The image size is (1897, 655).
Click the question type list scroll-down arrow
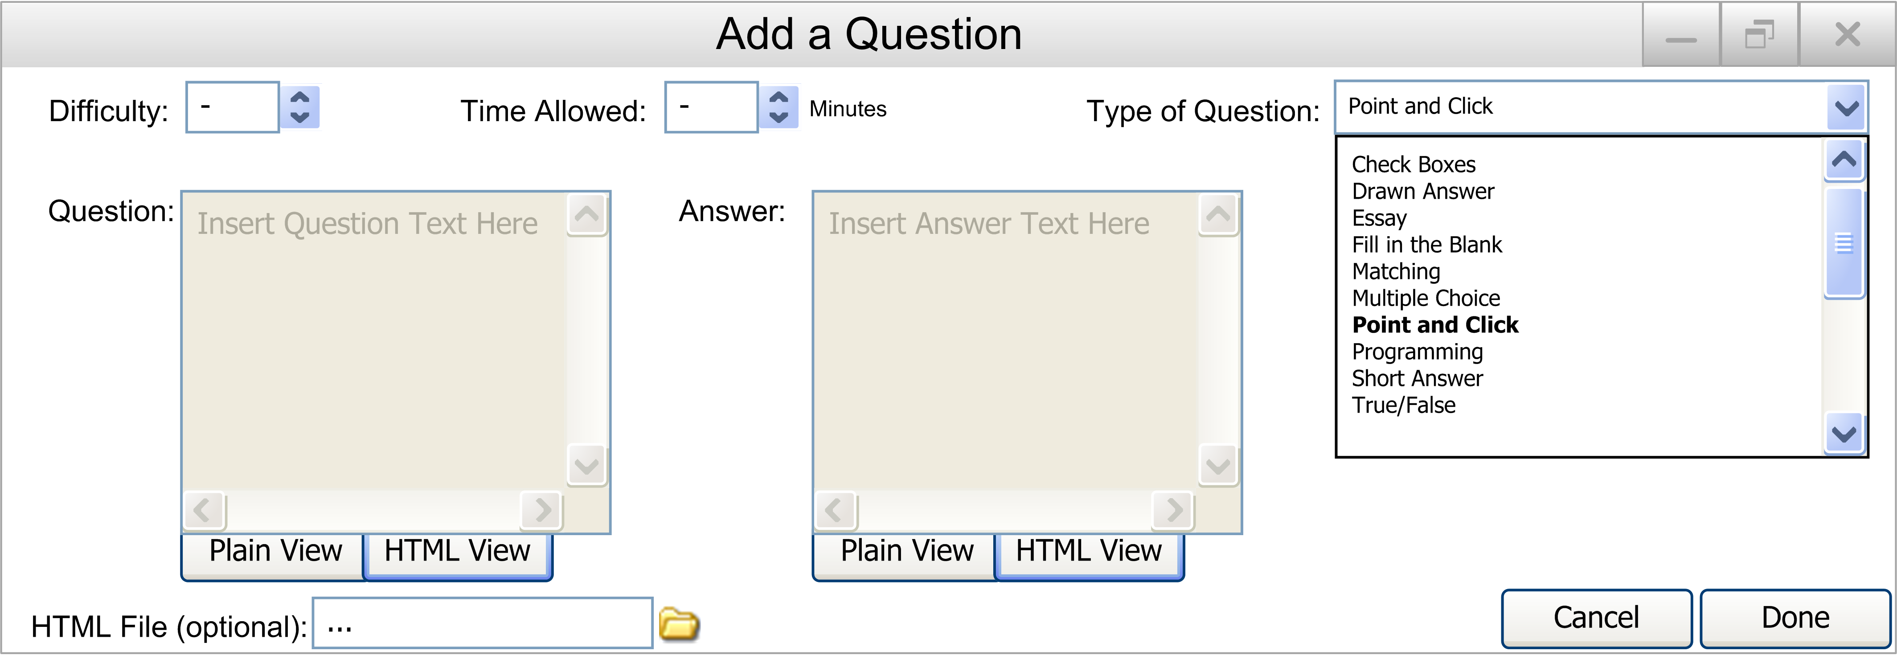click(1844, 434)
